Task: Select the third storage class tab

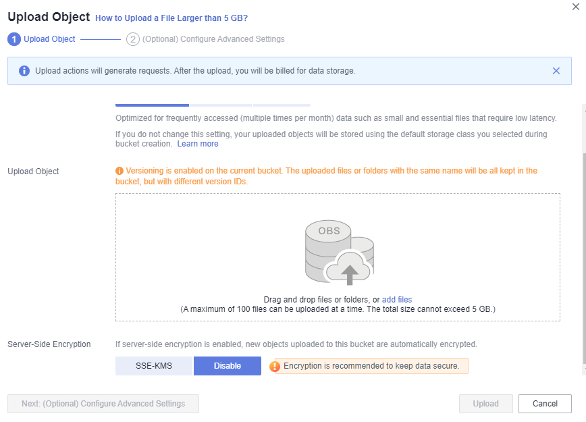Action: (282, 105)
